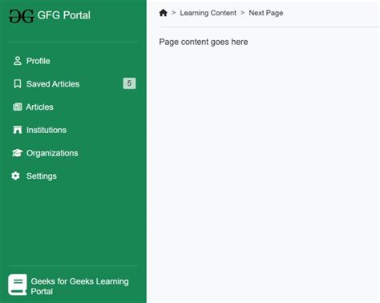The image size is (380, 303).
Task: Click the Profile person icon
Action: click(18, 61)
